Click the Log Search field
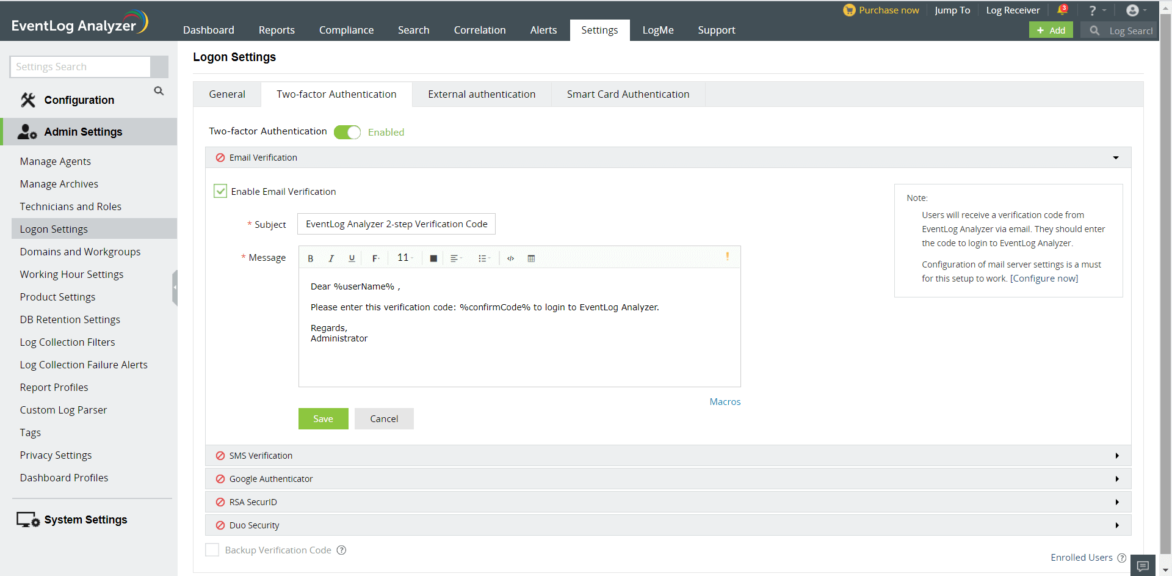The width and height of the screenshot is (1172, 576). [1130, 31]
